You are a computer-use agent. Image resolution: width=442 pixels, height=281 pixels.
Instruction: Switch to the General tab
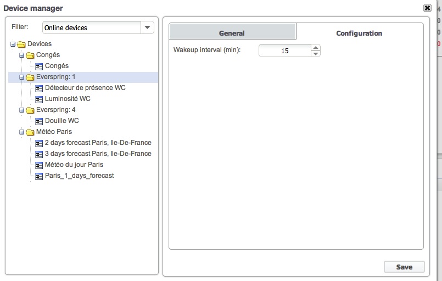point(232,33)
